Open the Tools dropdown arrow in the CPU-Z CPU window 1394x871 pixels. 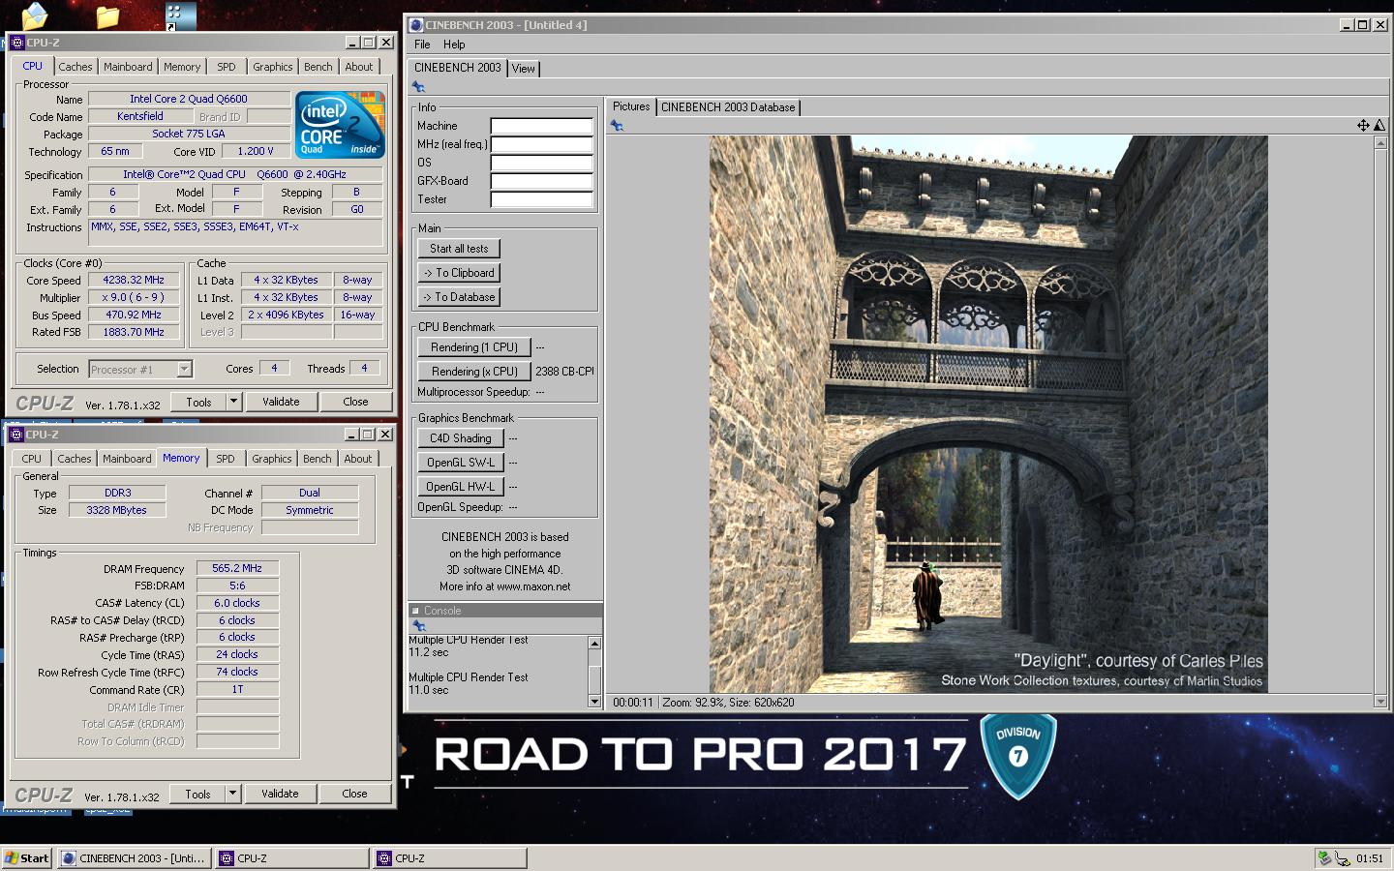tap(233, 402)
